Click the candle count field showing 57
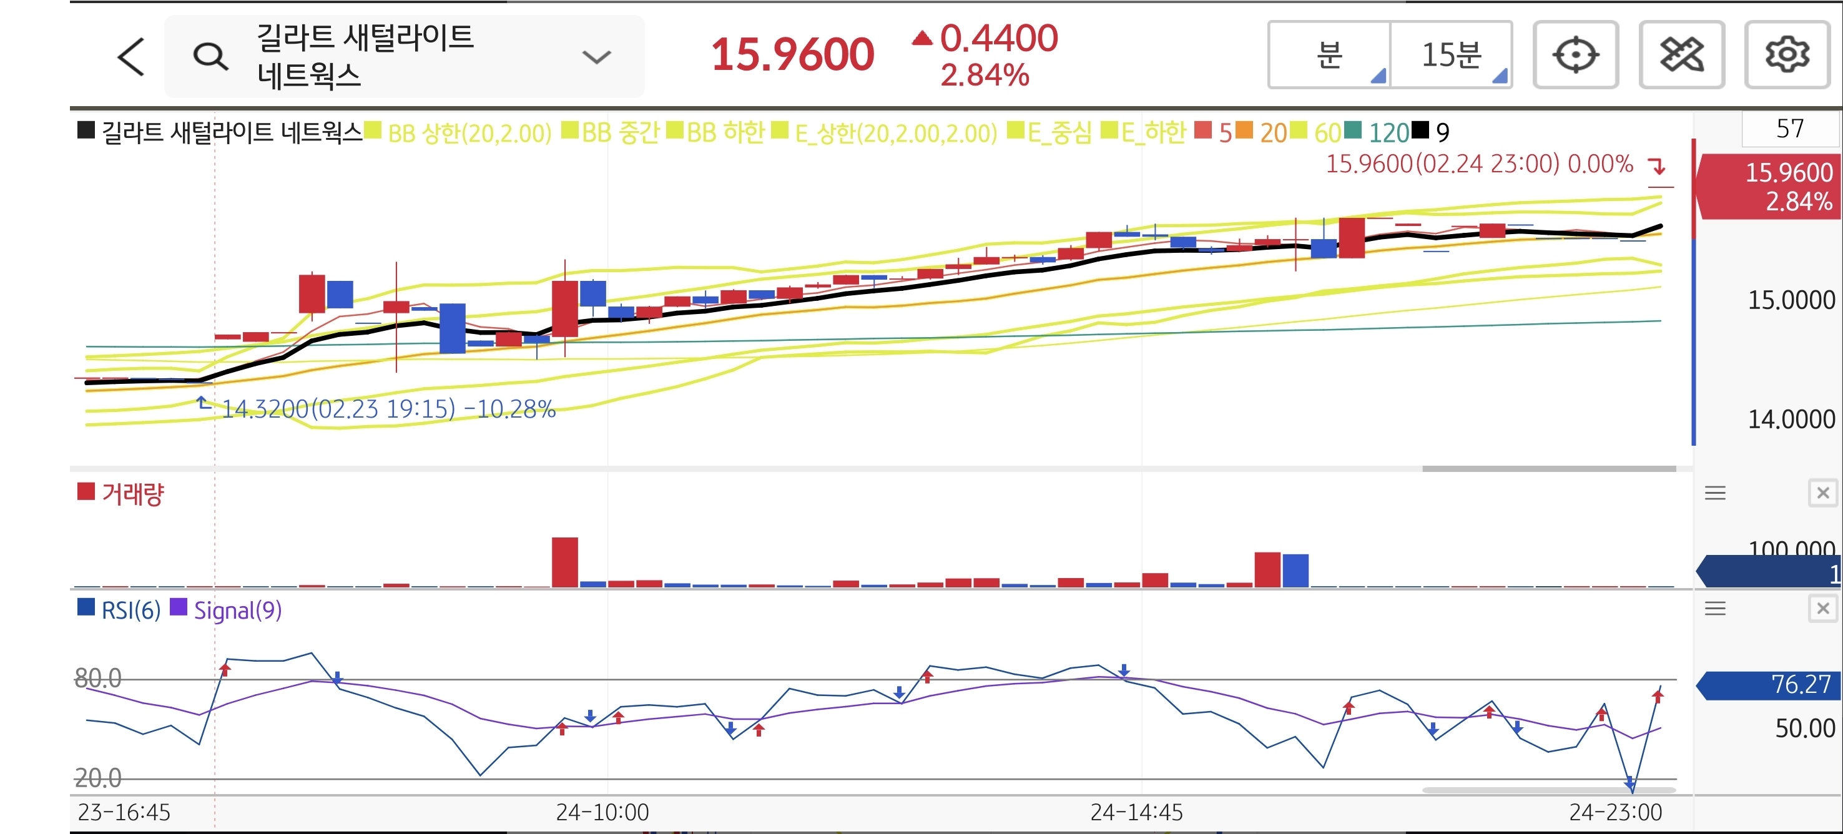Screen dimensions: 1843x834 point(1789,129)
